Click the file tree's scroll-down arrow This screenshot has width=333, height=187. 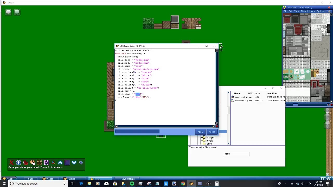click(x=228, y=144)
